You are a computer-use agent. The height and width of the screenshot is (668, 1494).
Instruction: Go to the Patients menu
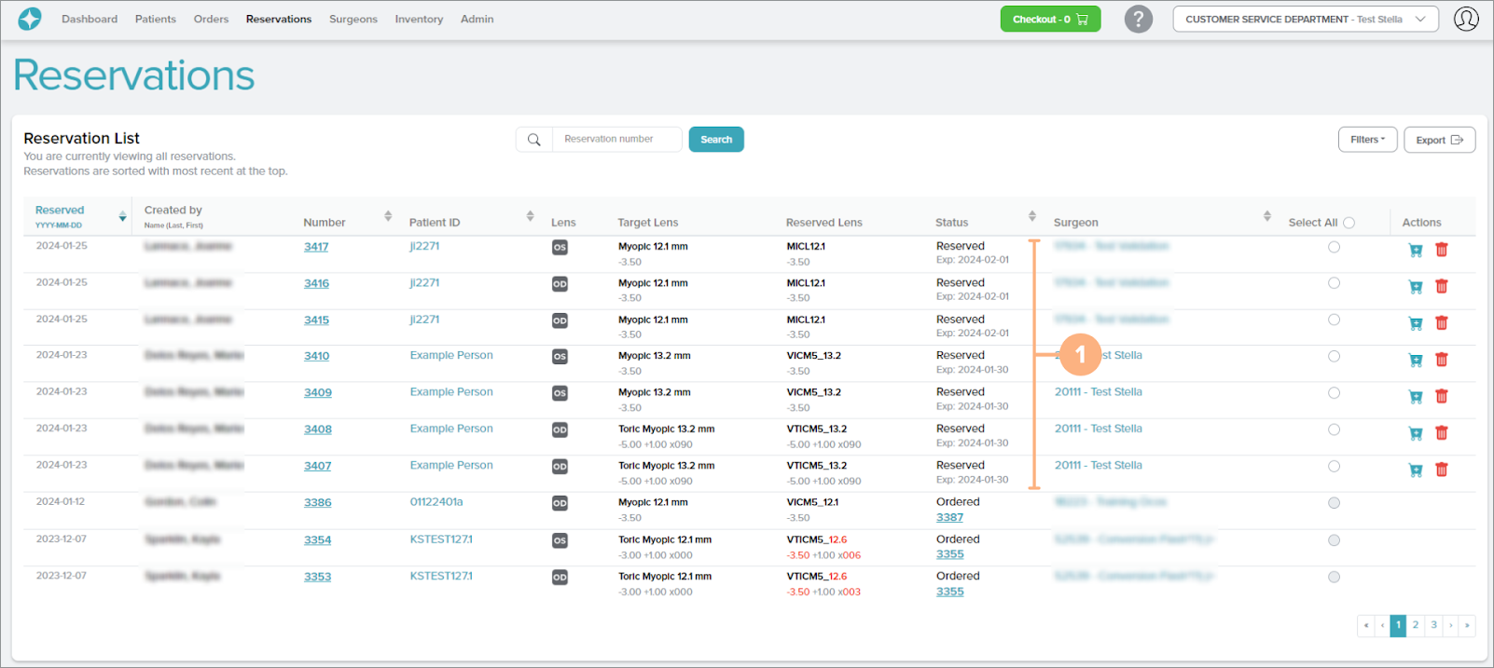[x=155, y=19]
